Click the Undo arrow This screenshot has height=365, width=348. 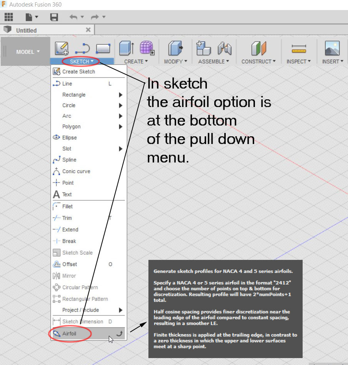[73, 17]
